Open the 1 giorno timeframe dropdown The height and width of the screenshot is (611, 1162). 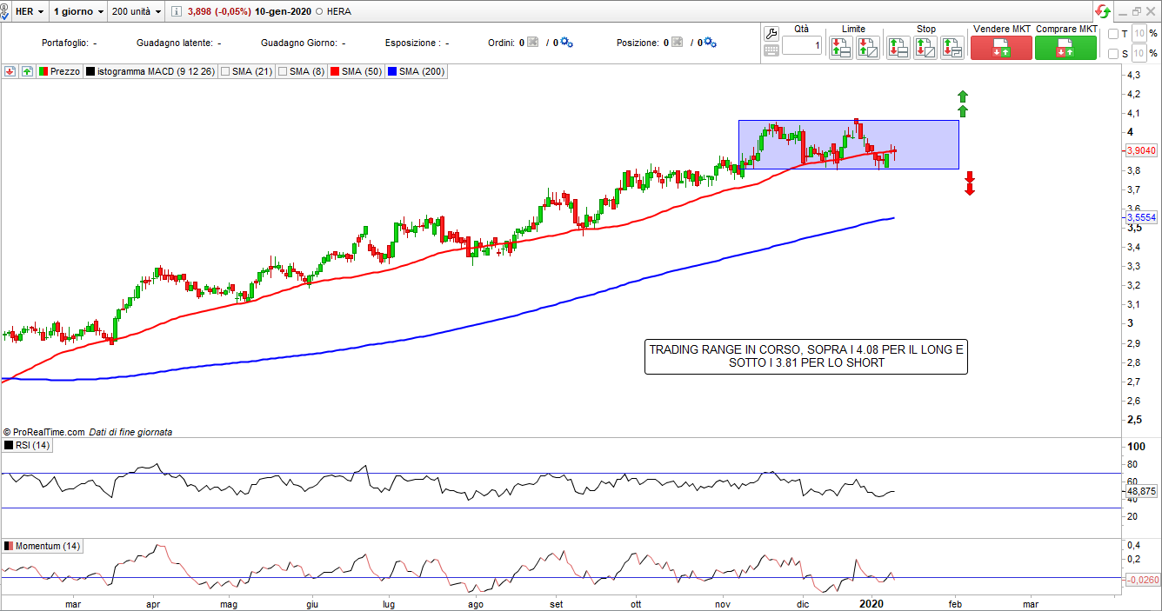point(78,12)
